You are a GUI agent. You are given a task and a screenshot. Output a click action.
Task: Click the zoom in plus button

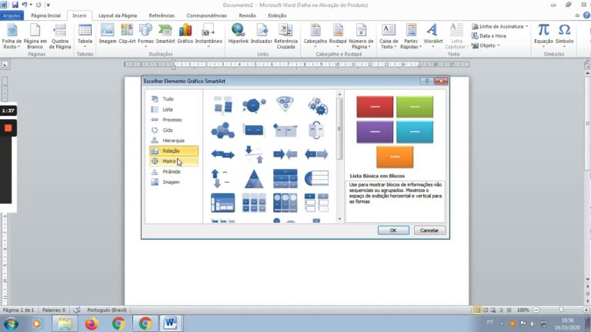pos(586,310)
